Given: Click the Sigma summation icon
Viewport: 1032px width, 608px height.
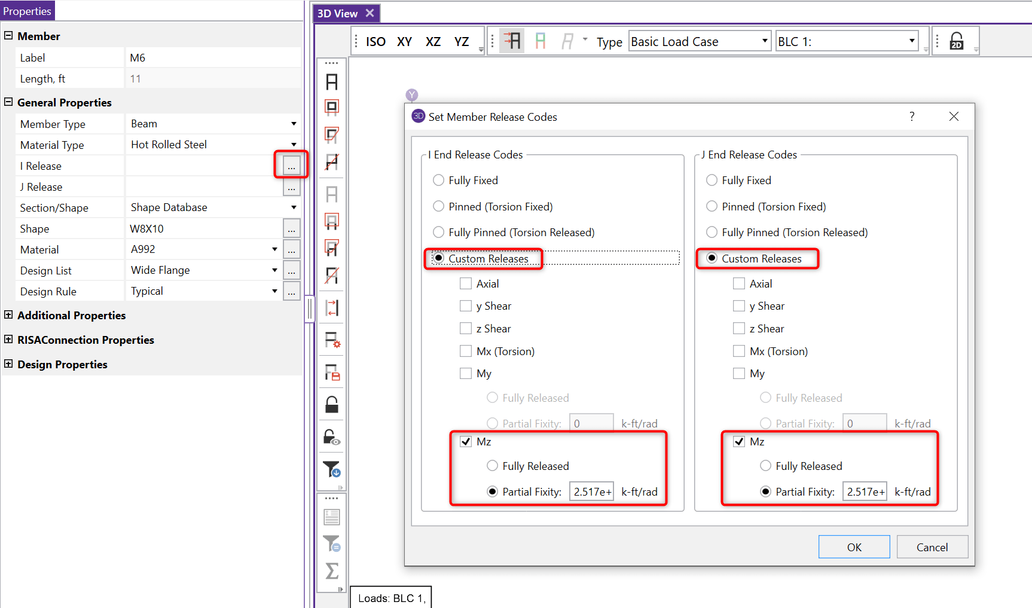Looking at the screenshot, I should 332,571.
